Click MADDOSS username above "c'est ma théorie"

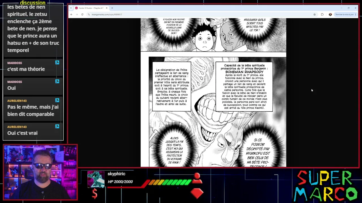[14, 63]
